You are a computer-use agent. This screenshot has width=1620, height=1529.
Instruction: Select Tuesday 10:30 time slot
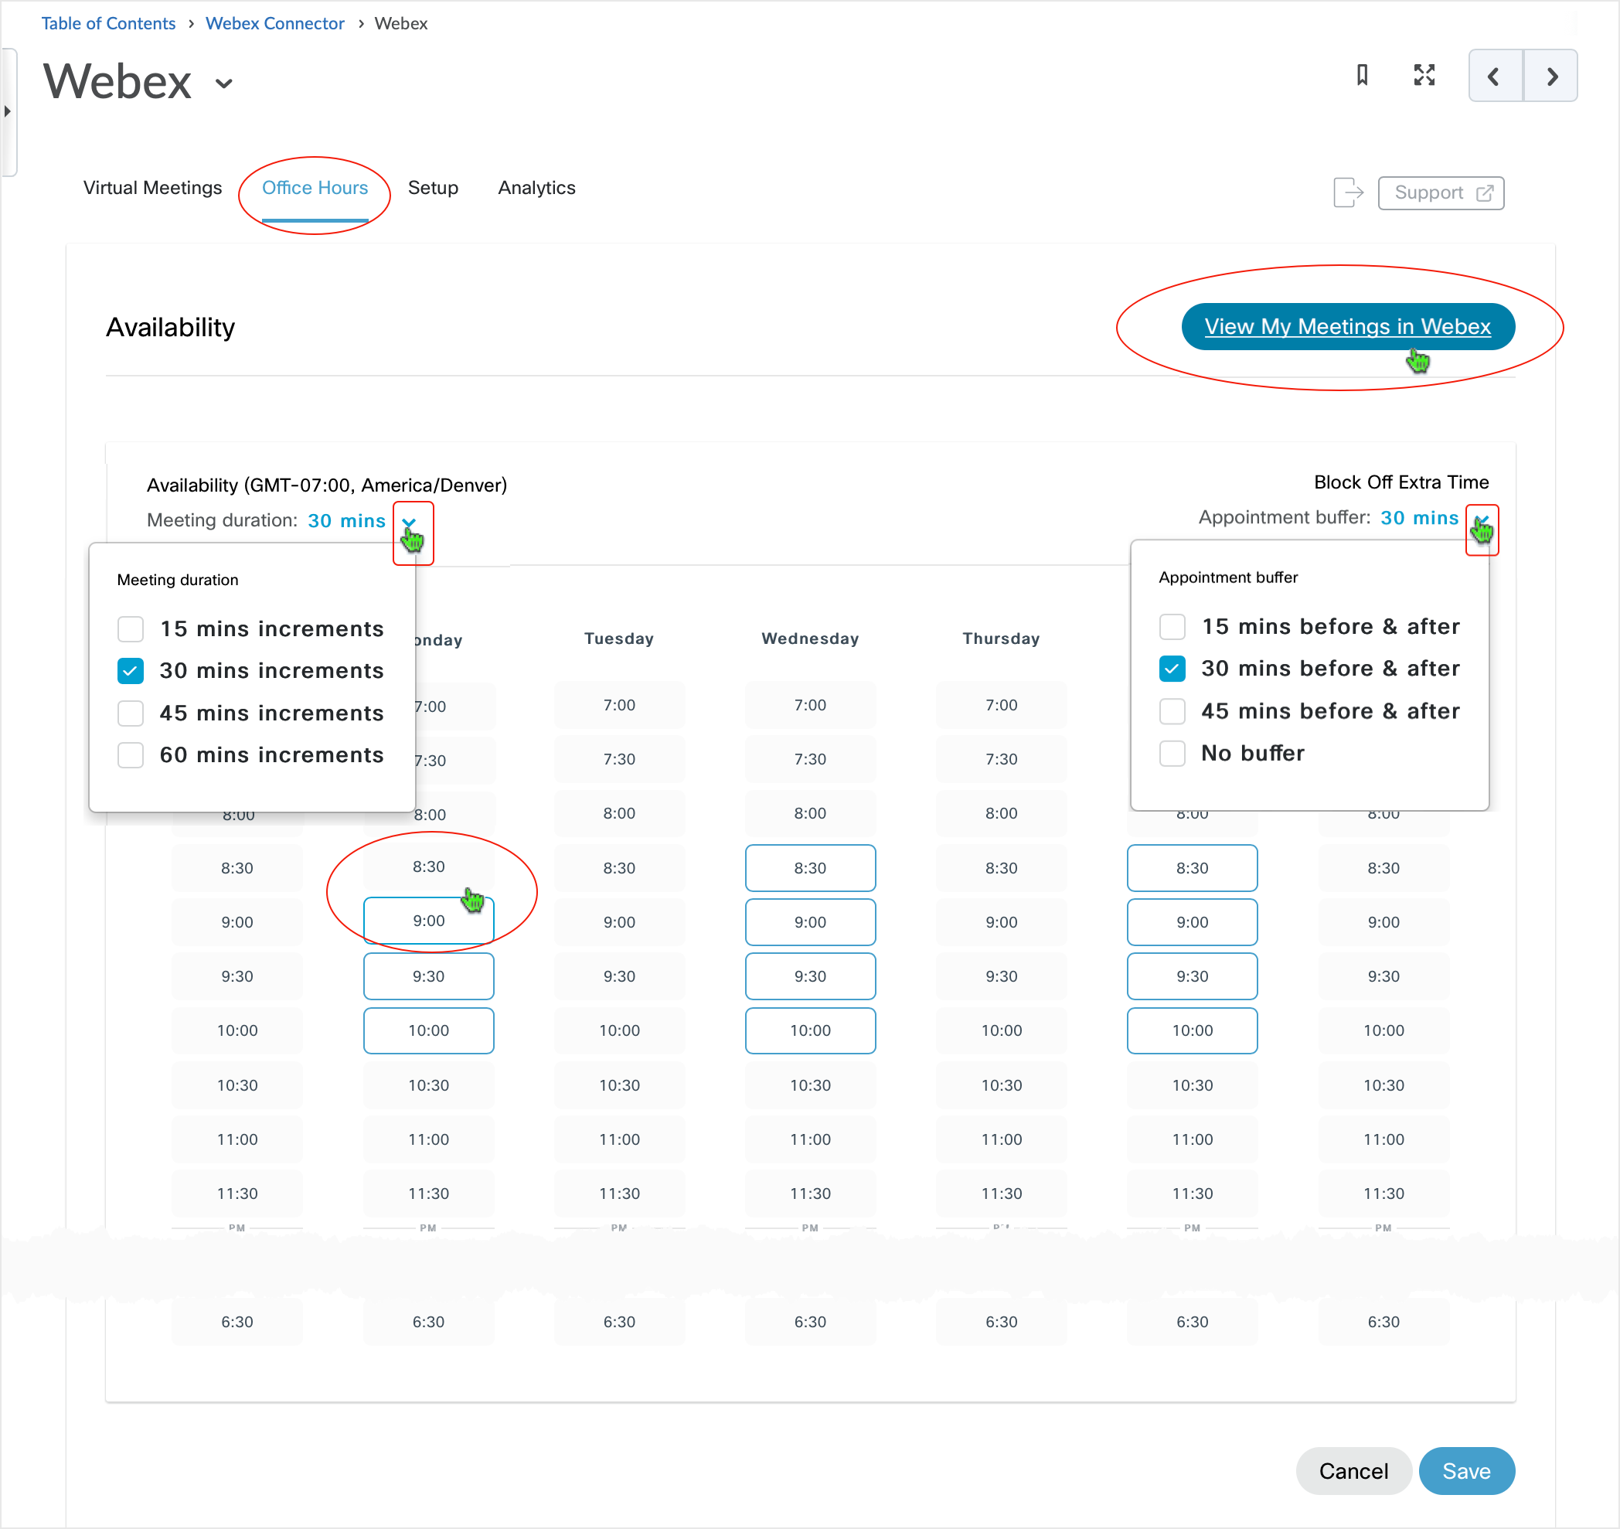pos(619,1085)
